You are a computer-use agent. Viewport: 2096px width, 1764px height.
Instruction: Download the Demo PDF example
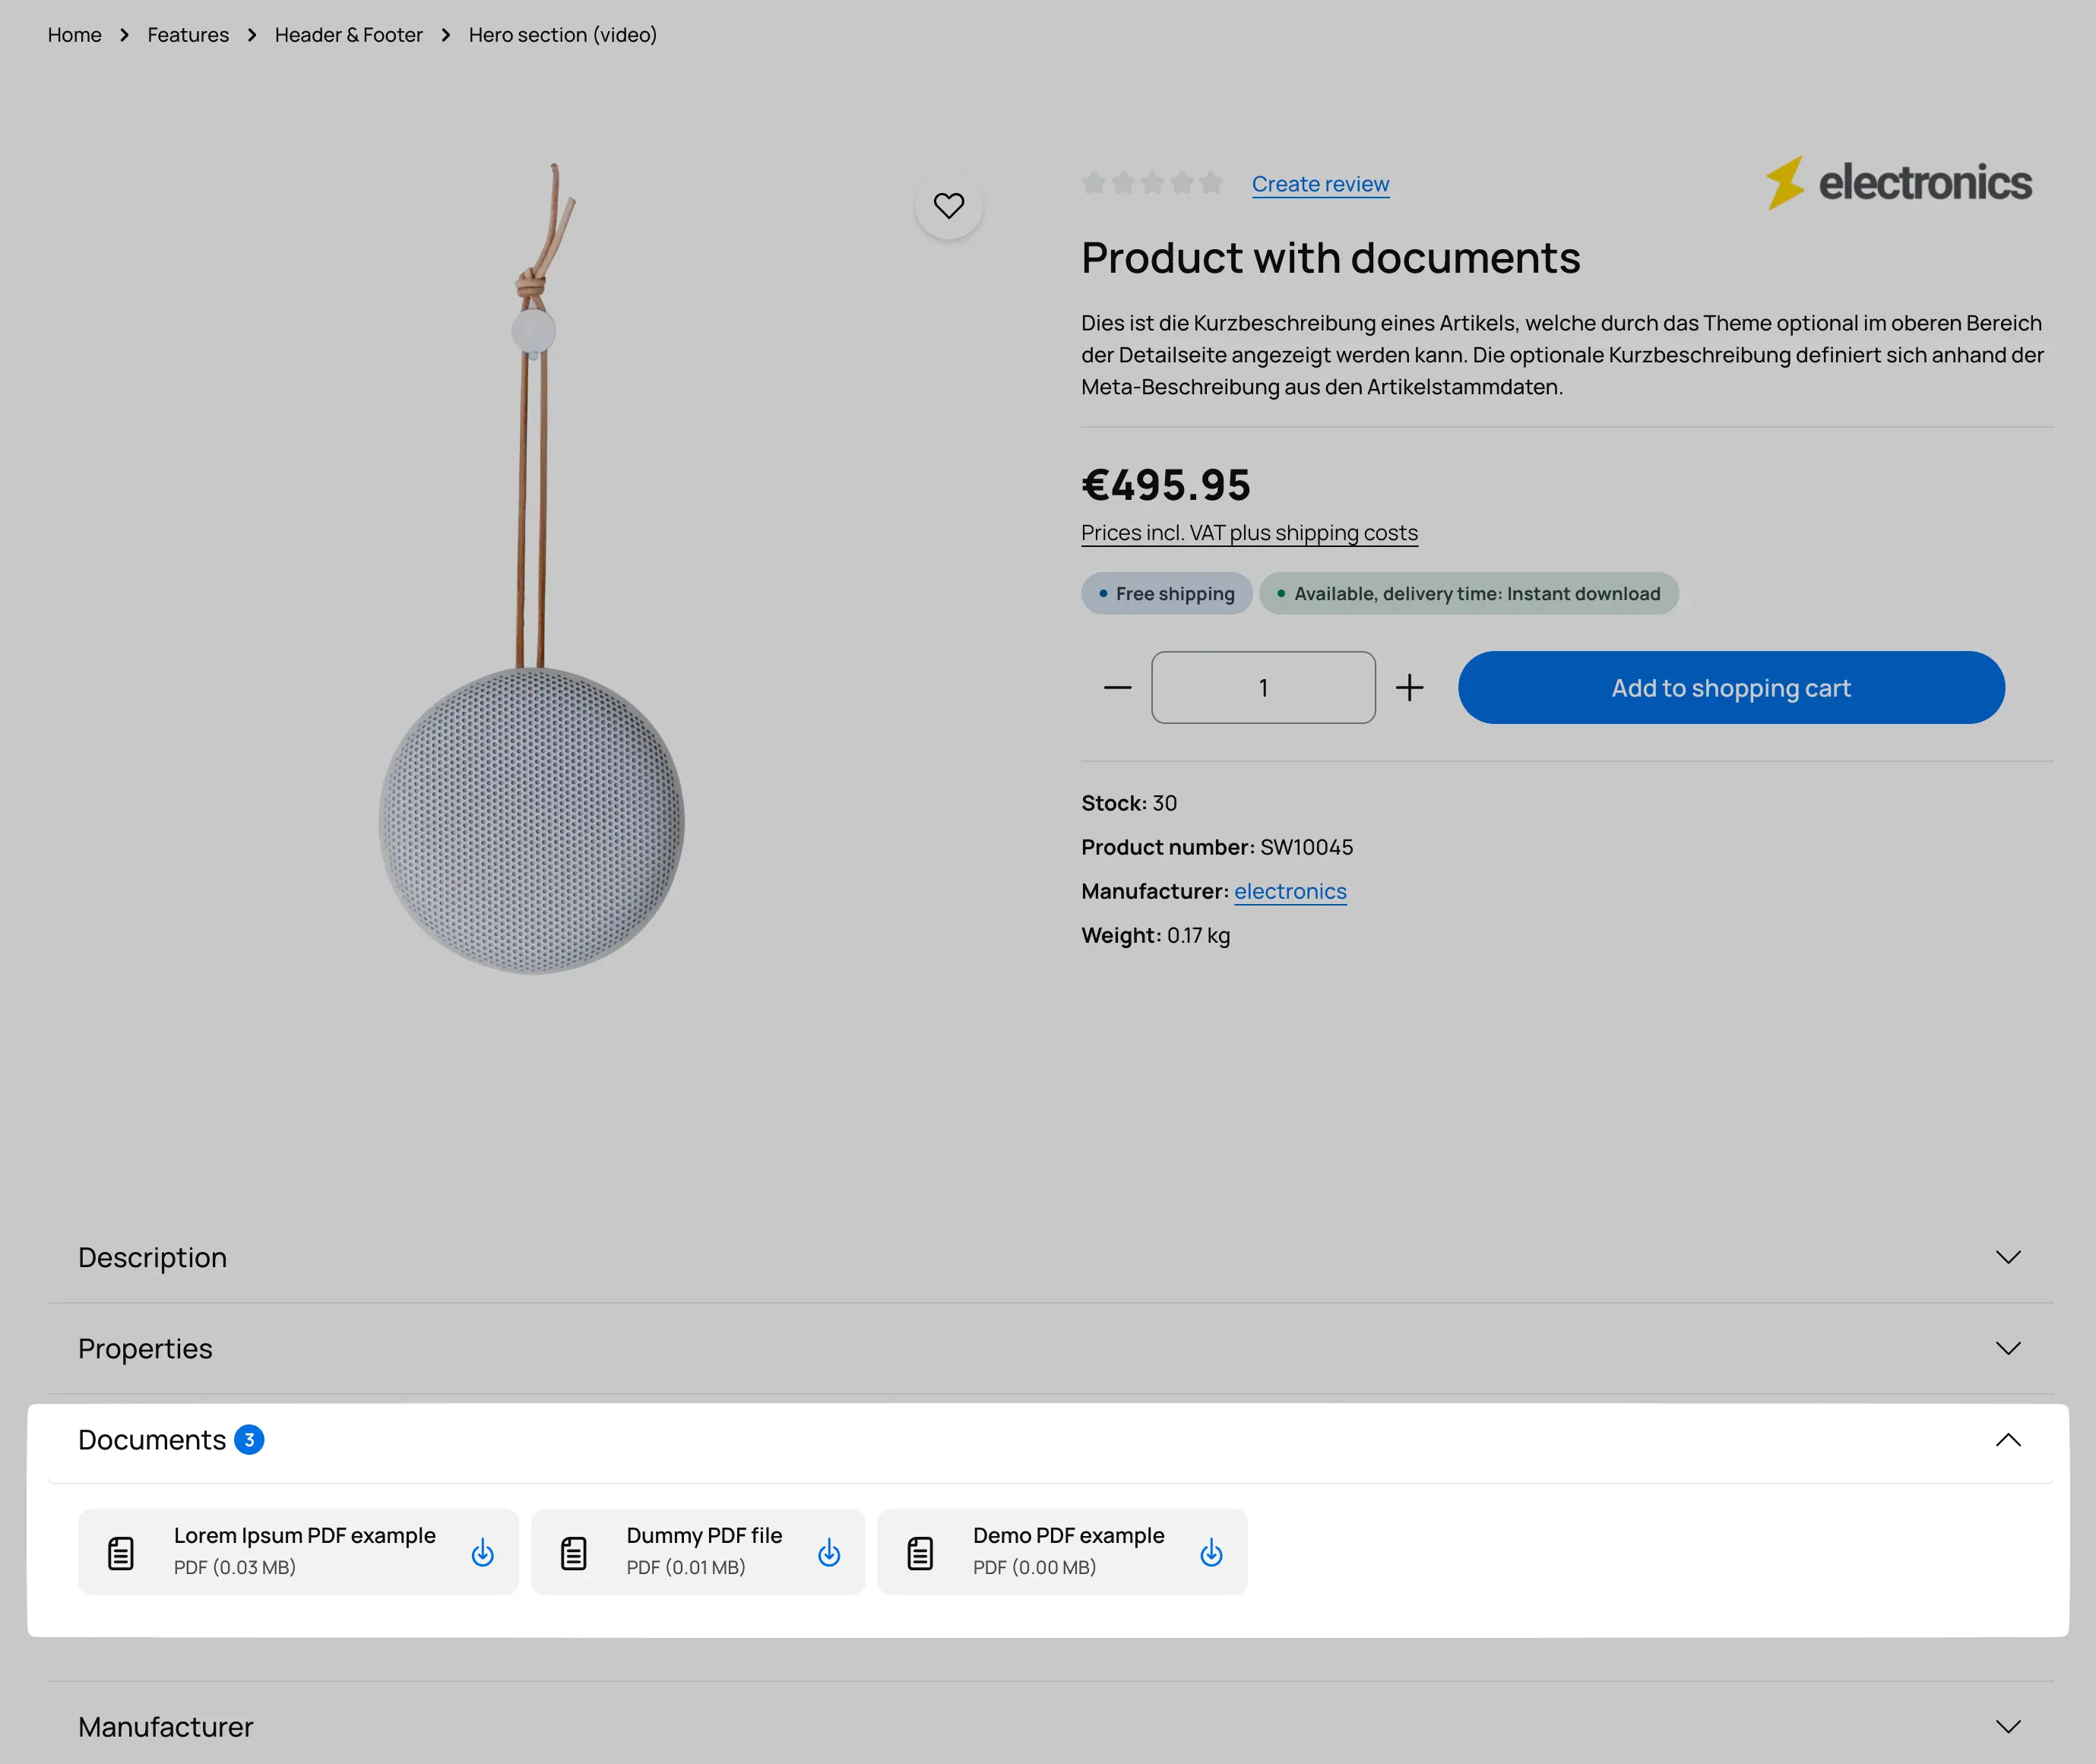point(1211,1552)
